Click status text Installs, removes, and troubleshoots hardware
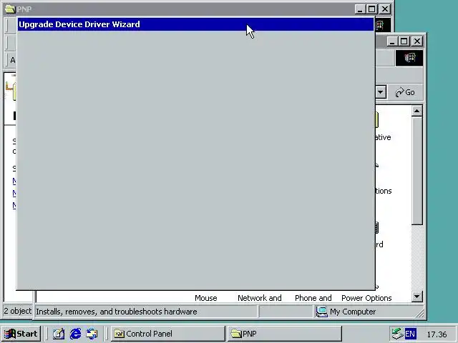 click(x=116, y=312)
